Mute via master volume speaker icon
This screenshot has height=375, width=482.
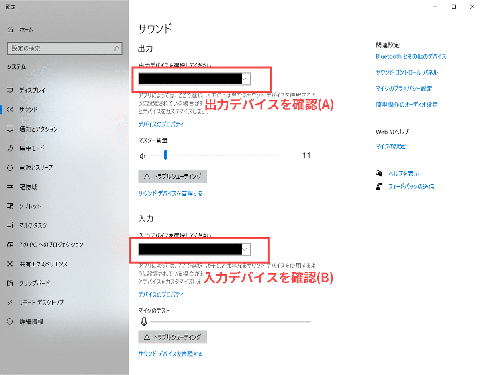[142, 156]
